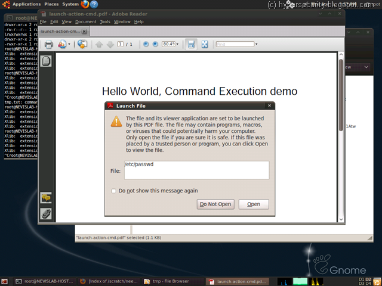Click the vertical scrollbar thumb in document view
The width and height of the screenshot is (382, 286).
(x=341, y=95)
